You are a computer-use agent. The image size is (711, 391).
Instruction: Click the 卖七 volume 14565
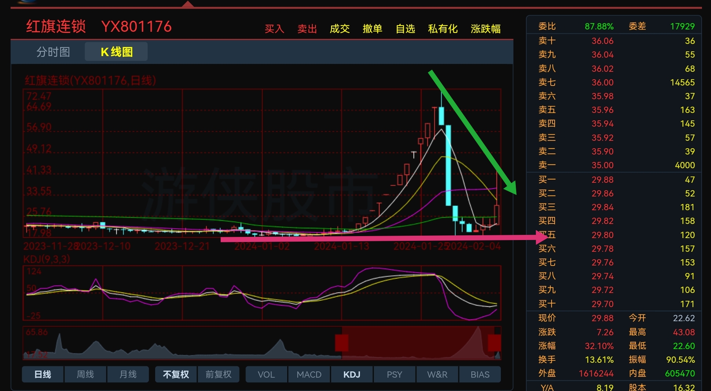pos(682,82)
